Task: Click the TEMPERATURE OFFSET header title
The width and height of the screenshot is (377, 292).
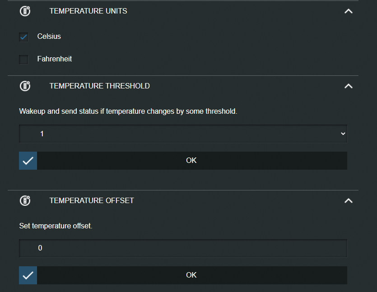Action: 92,201
